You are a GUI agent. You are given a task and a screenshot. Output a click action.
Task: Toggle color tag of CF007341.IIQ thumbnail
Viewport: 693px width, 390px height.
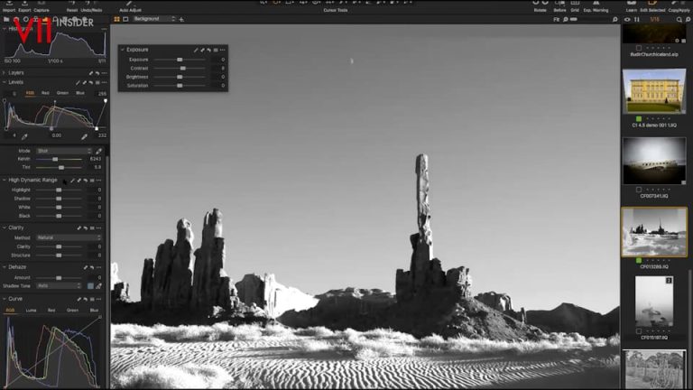pyautogui.click(x=639, y=190)
